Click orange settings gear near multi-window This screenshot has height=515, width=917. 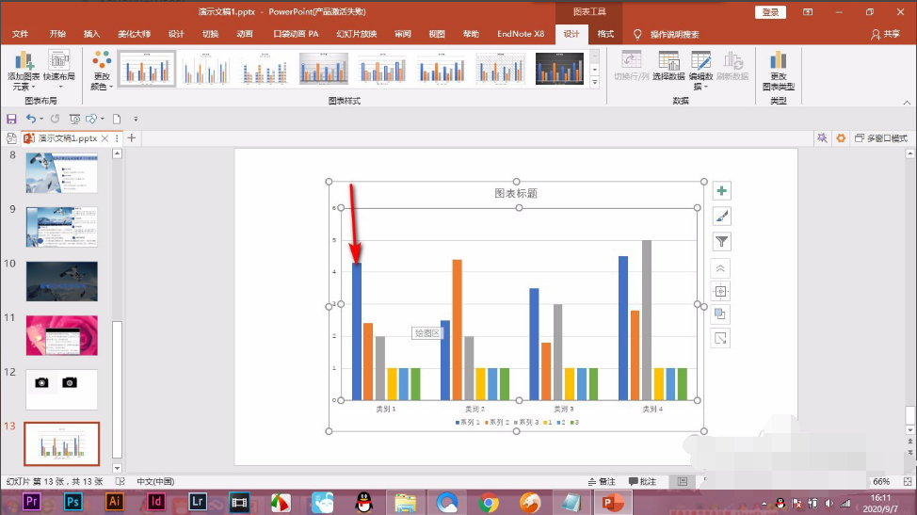pos(841,138)
